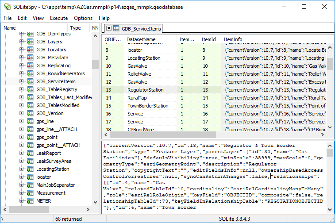Expand the GDB_ServiceItems tree node
Screen dimensions: 335x223
(21, 81)
